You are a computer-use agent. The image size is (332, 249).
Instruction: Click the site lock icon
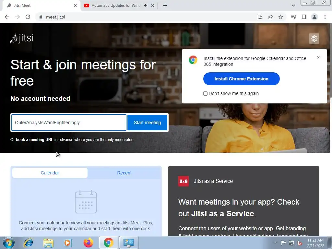[41, 17]
